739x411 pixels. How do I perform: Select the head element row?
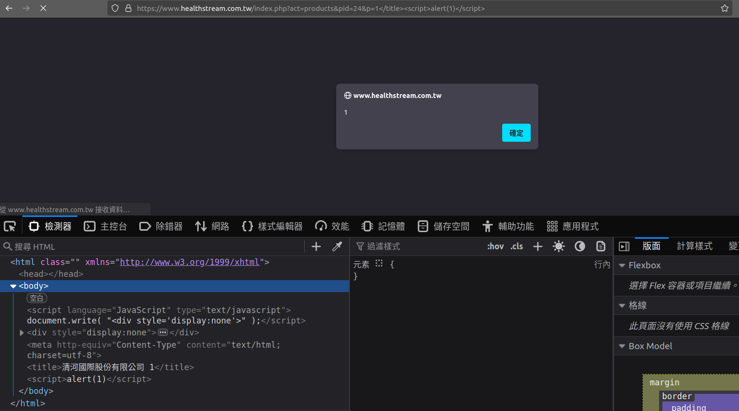175,274
